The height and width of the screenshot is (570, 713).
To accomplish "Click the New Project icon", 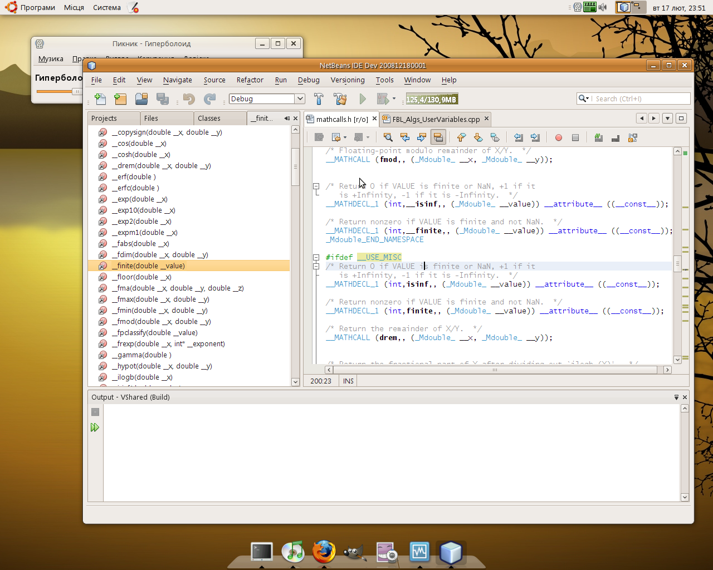I will 120,99.
